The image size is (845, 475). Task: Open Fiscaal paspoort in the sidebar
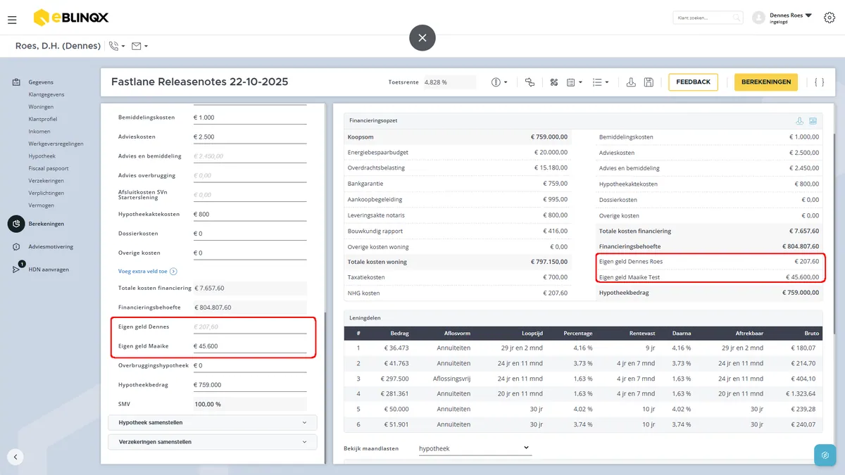coord(49,169)
